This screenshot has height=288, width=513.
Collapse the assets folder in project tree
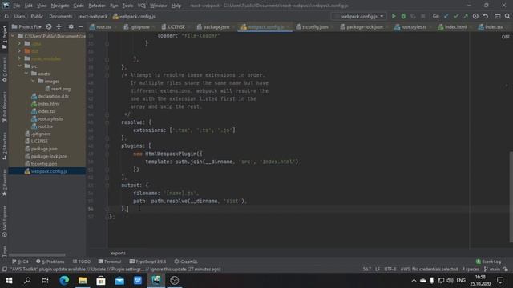click(26, 74)
